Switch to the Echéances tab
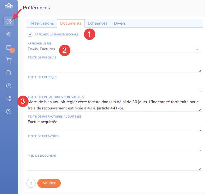The height and width of the screenshot is (194, 205). [x=98, y=23]
